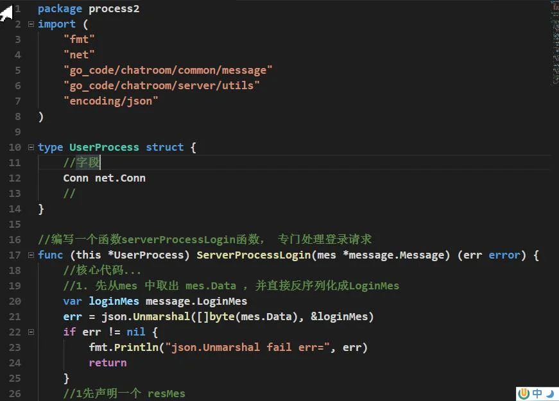Click the "net" import string
This screenshot has height=401, width=559.
click(79, 55)
